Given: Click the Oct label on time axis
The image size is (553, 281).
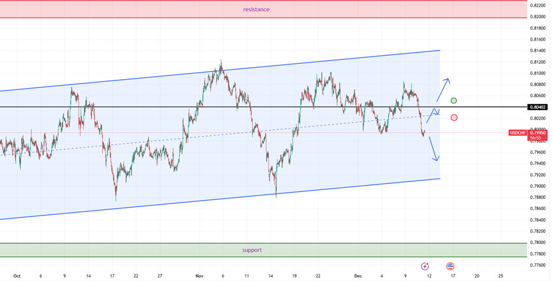Looking at the screenshot, I should pos(17,276).
